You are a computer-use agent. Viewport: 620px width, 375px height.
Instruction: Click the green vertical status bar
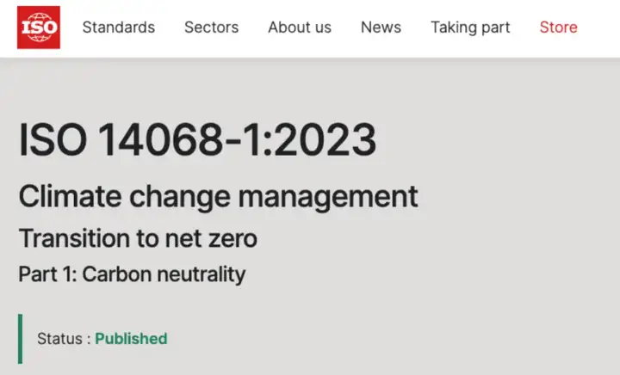[x=20, y=339]
